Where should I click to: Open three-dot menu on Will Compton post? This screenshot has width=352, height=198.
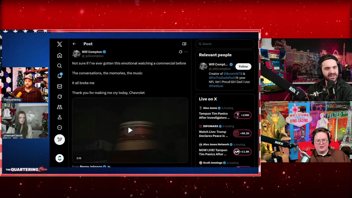point(186,52)
